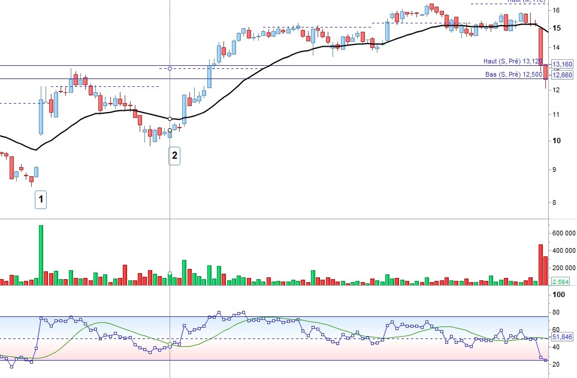The height and width of the screenshot is (378, 577).
Task: Click the bold 100 oscillator axis label
Action: click(558, 295)
